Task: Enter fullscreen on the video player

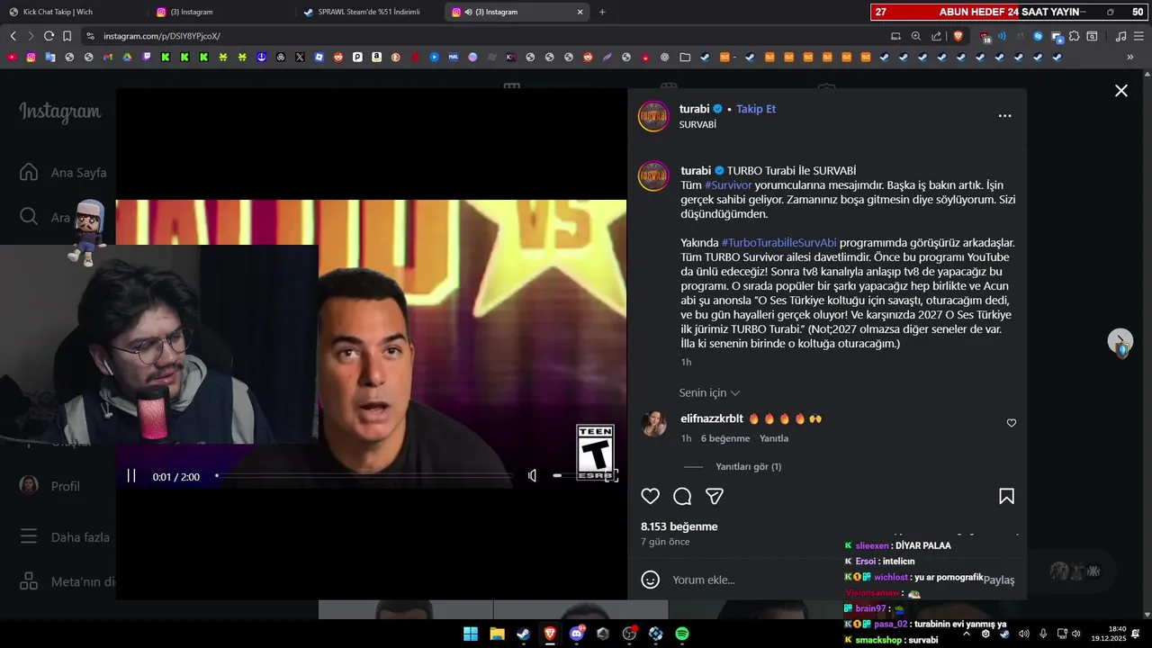Action: tap(611, 475)
